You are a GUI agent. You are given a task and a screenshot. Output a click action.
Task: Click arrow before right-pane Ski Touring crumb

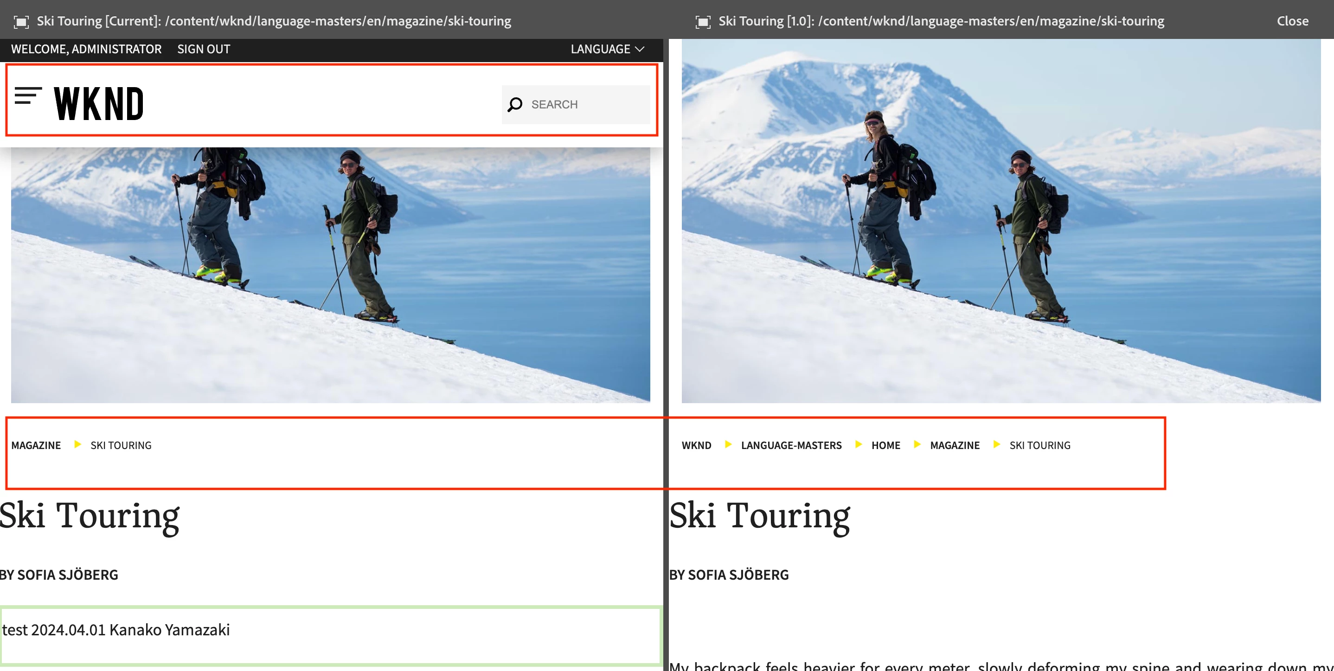996,444
